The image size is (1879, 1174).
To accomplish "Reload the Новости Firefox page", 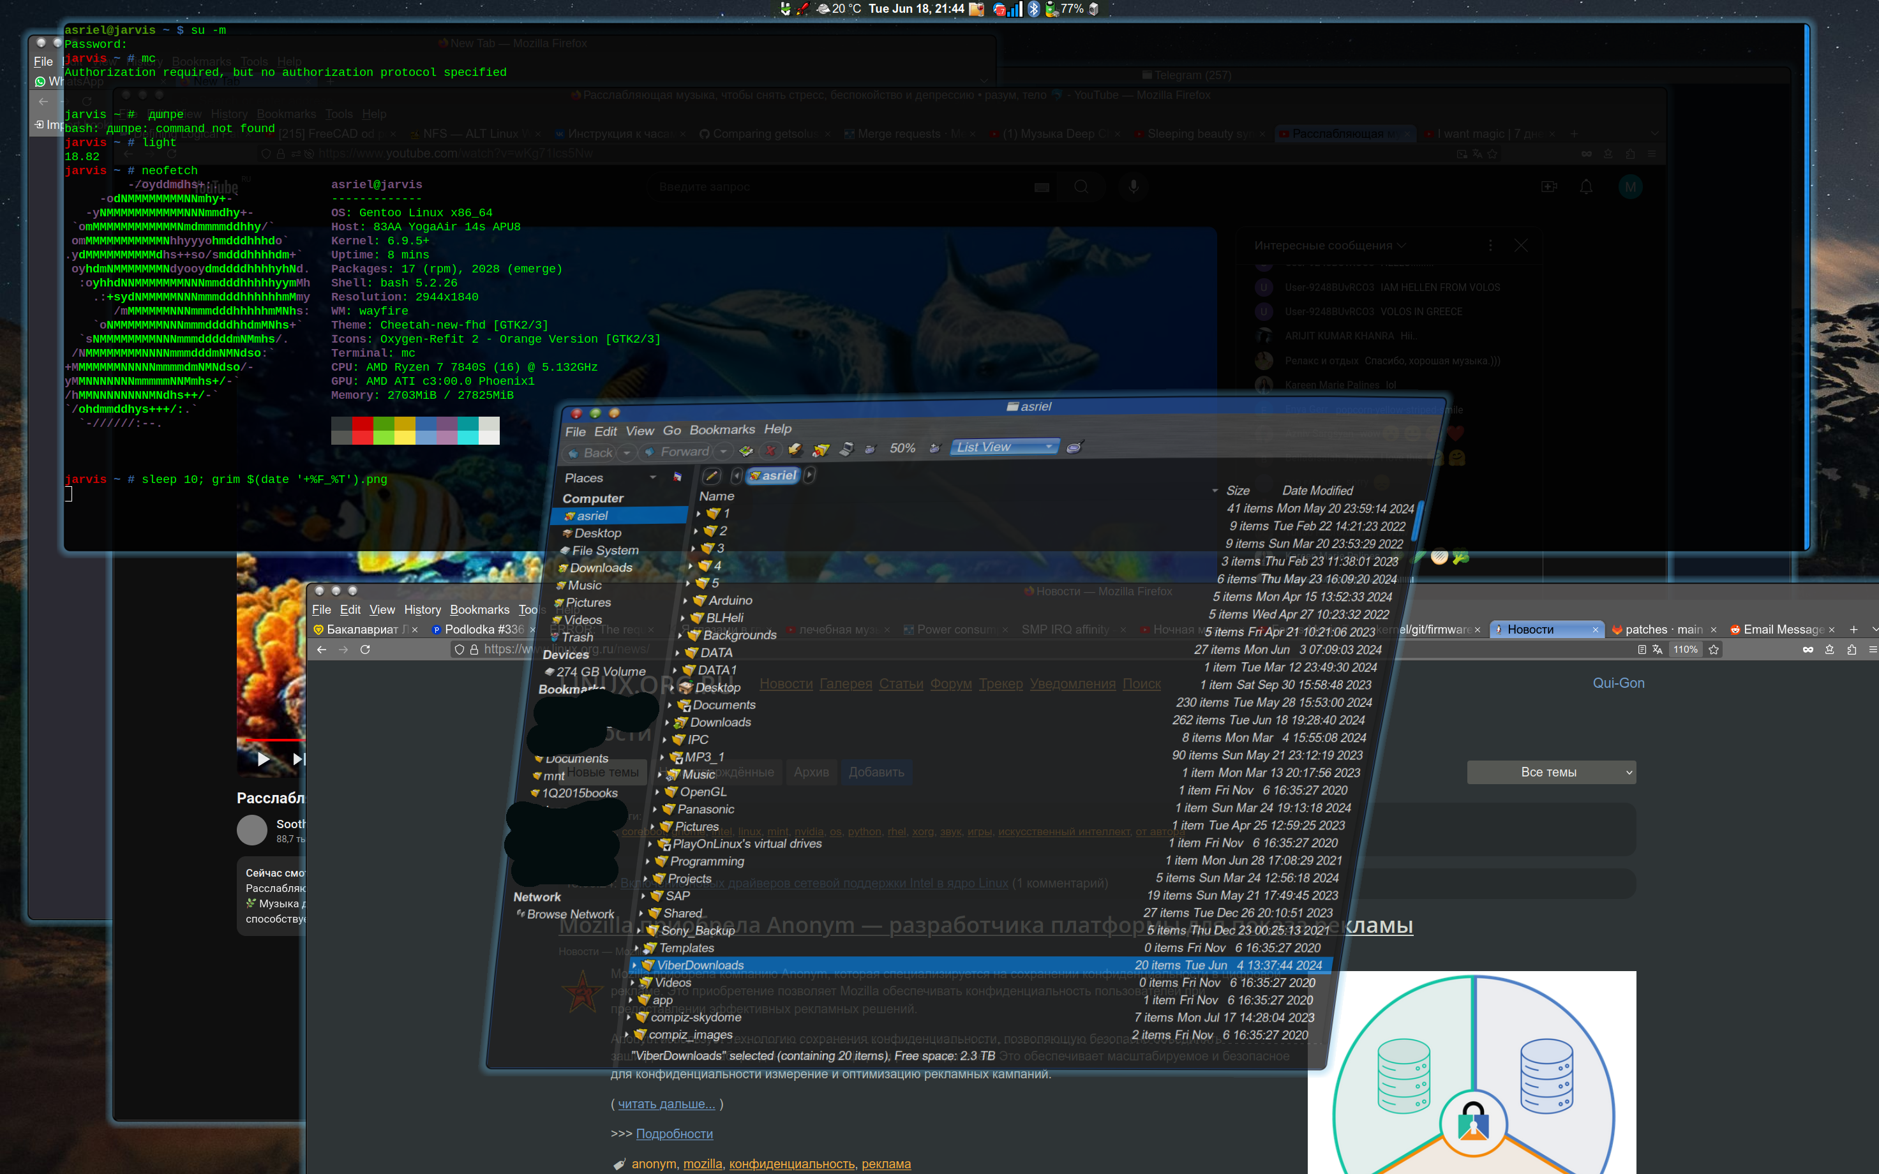I will [x=365, y=649].
